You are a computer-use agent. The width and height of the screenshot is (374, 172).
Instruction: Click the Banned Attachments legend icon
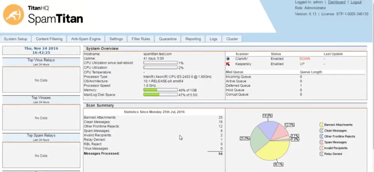click(321, 125)
